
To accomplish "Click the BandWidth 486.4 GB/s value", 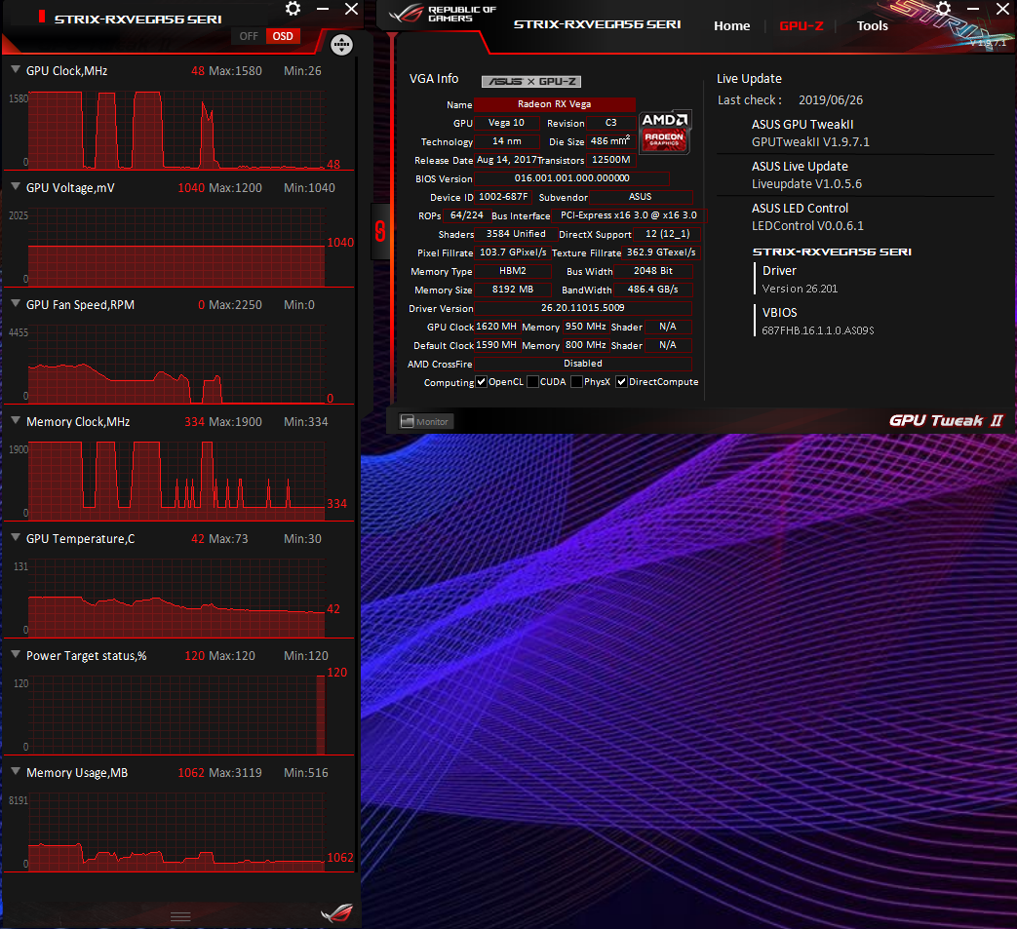I will point(653,290).
